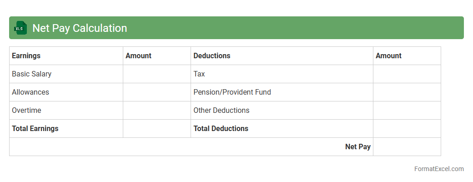Click the XLS file icon in header

21,28
